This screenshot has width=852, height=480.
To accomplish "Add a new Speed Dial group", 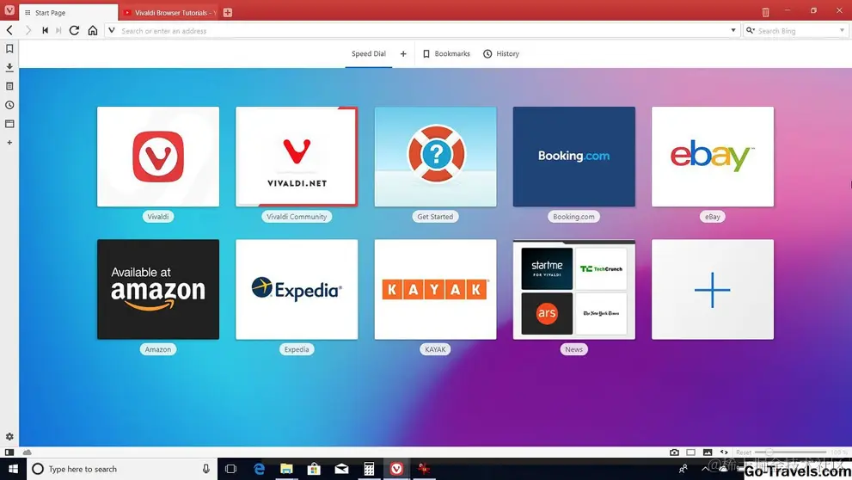I will [403, 54].
